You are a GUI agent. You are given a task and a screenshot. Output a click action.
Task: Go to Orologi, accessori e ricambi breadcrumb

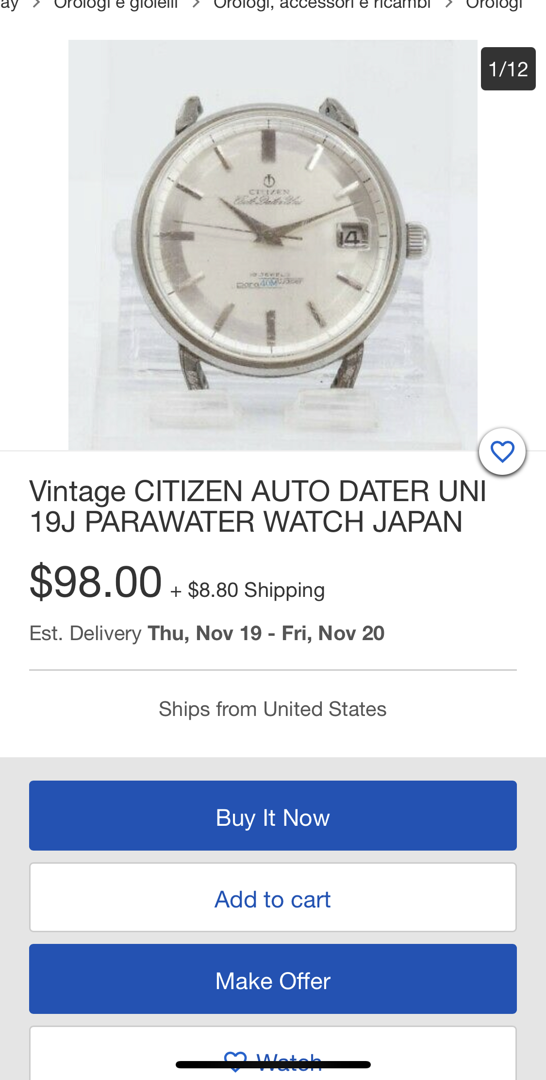[x=322, y=5]
